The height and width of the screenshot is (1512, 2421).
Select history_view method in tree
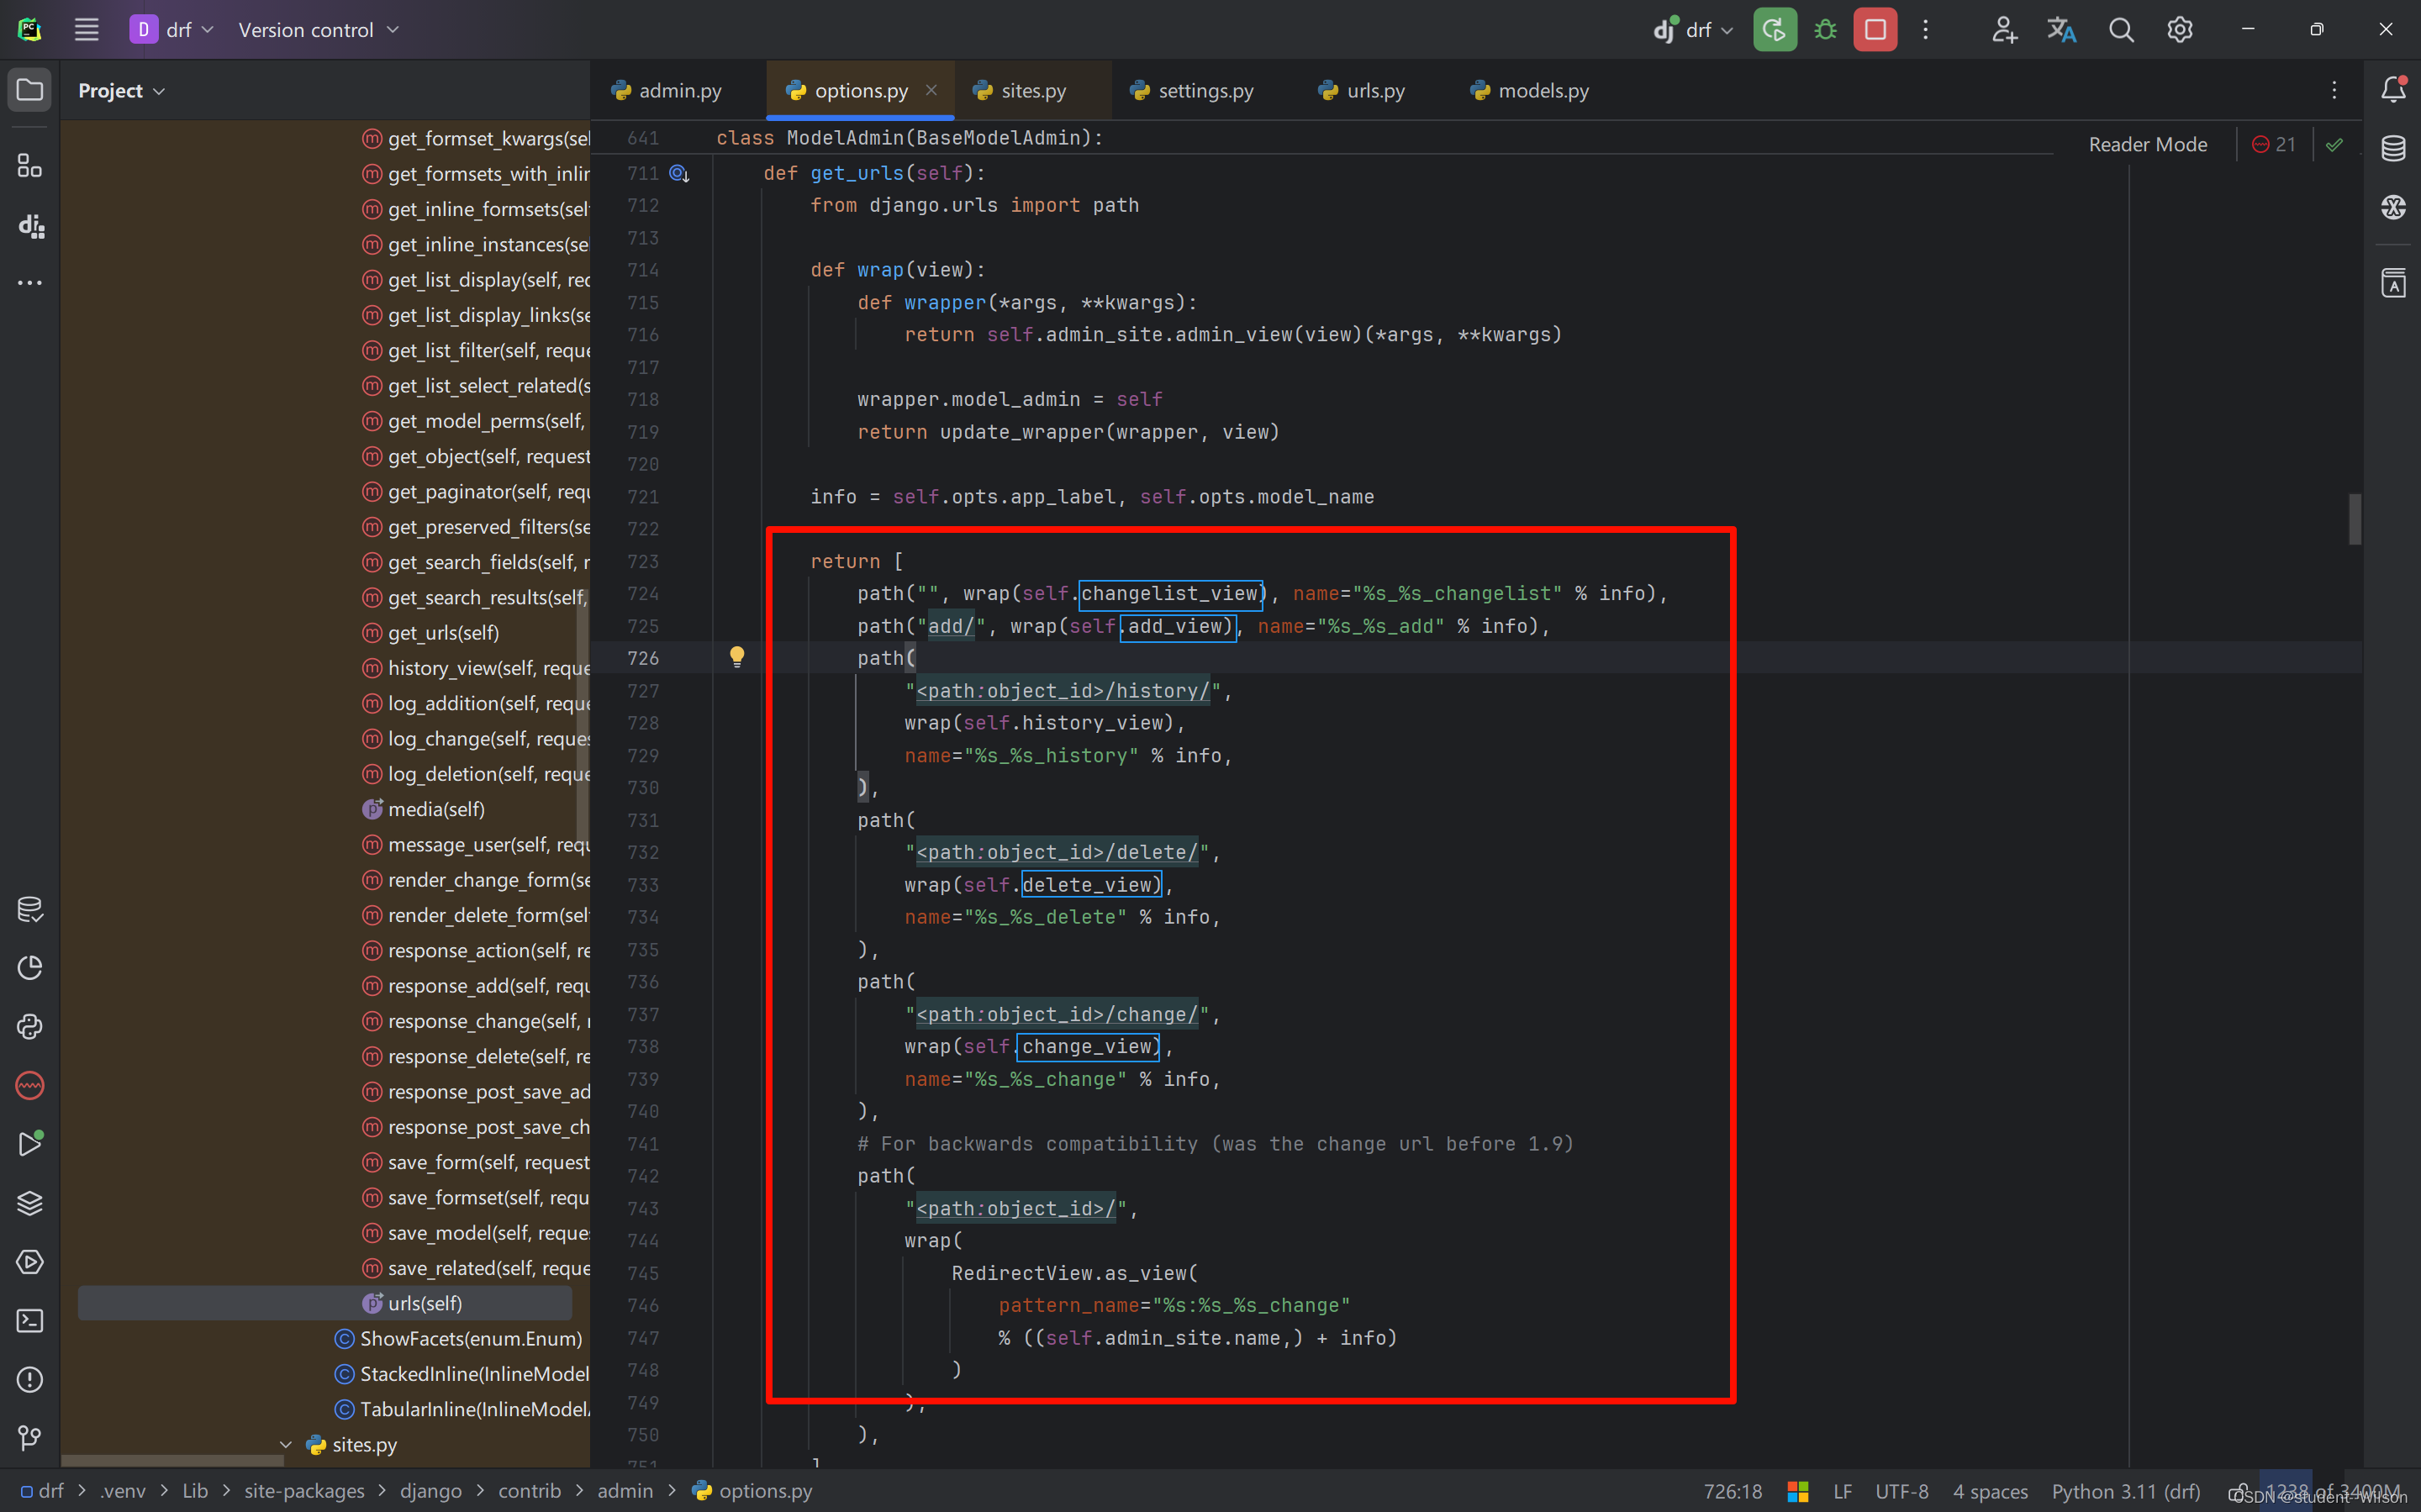point(476,668)
